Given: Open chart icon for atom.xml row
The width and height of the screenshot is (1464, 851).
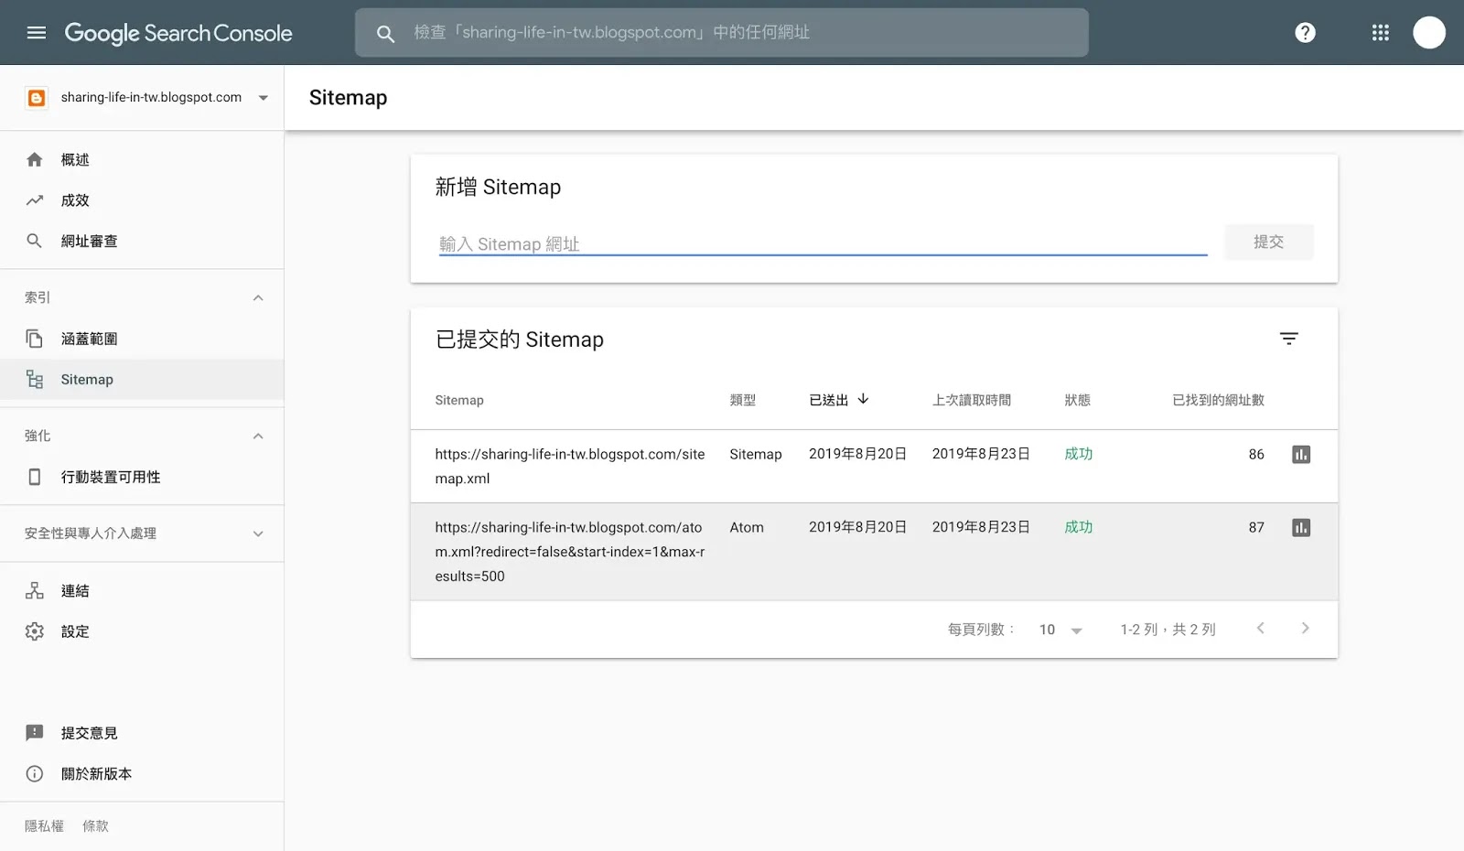Looking at the screenshot, I should click(x=1300, y=528).
